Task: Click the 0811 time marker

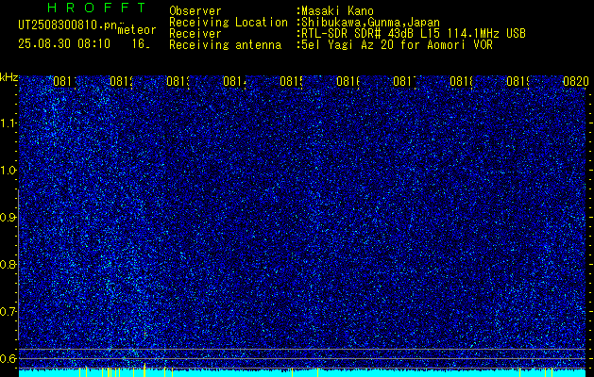Action: pyautogui.click(x=65, y=81)
